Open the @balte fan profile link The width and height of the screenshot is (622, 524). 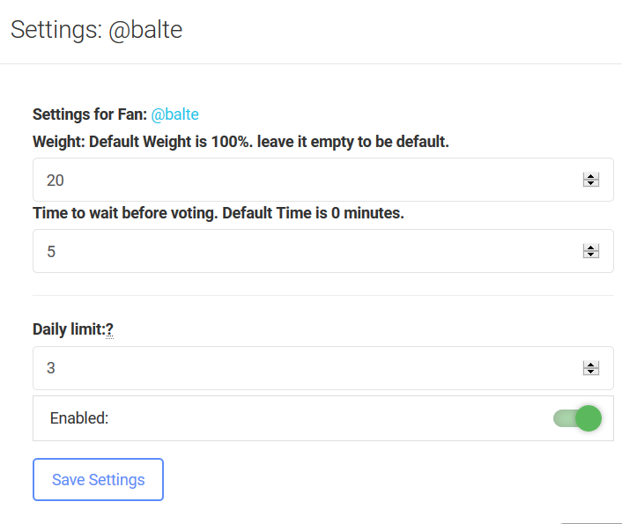coord(174,114)
